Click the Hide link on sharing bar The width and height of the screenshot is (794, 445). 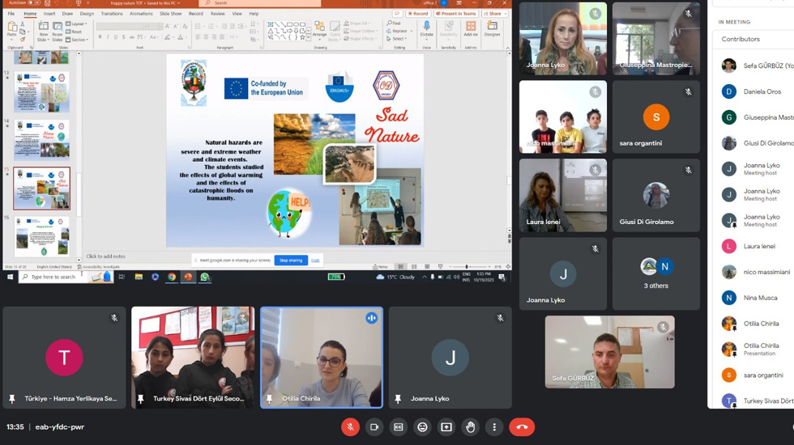315,261
